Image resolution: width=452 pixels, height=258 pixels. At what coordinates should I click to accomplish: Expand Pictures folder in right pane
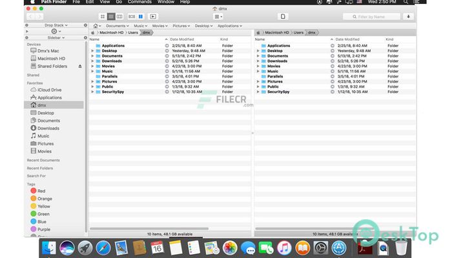[x=258, y=81]
